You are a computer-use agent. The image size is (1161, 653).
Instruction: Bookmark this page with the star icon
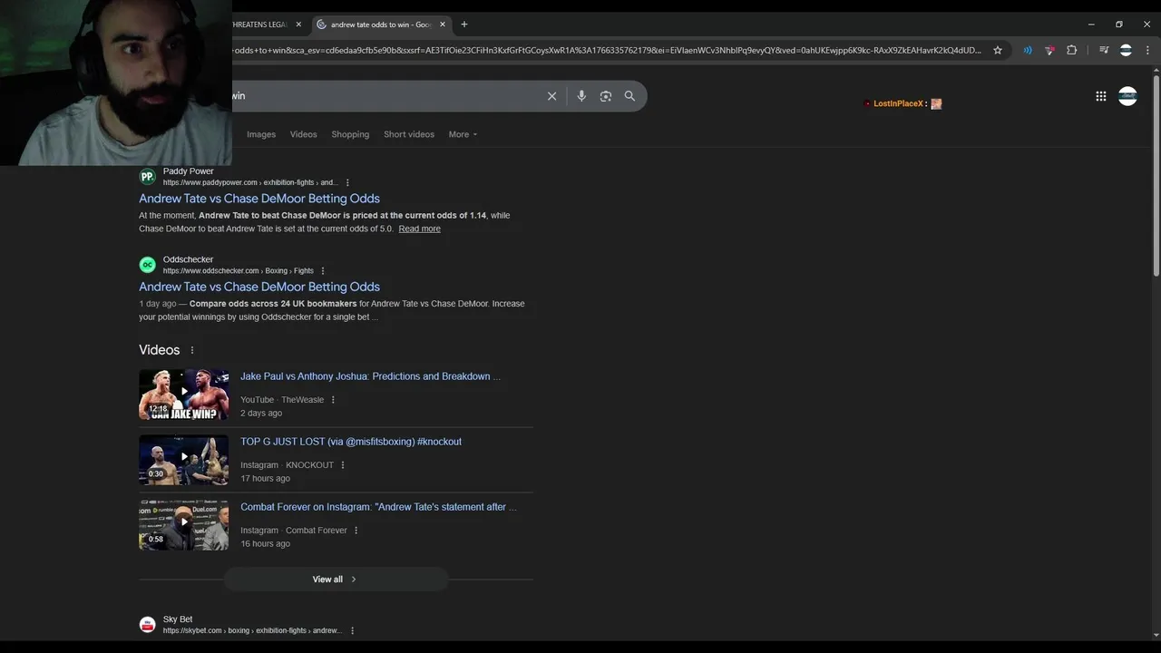998,51
